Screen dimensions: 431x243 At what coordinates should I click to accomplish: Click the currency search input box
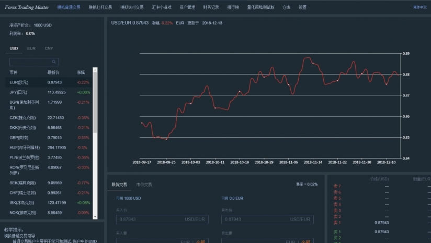click(x=34, y=62)
